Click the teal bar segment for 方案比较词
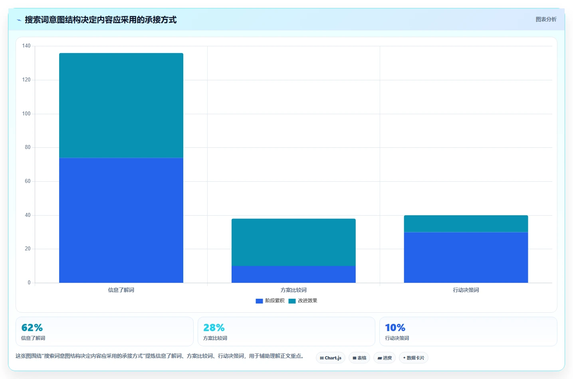This screenshot has height=379, width=573. point(293,242)
